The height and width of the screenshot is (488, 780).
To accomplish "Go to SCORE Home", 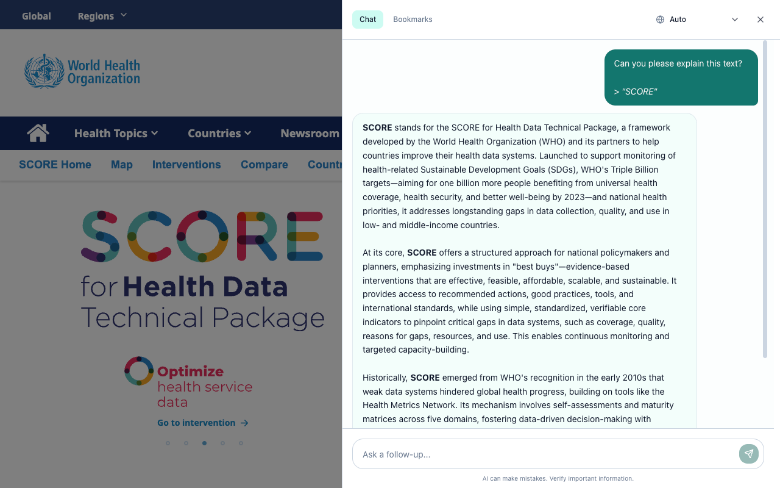I will click(x=55, y=165).
